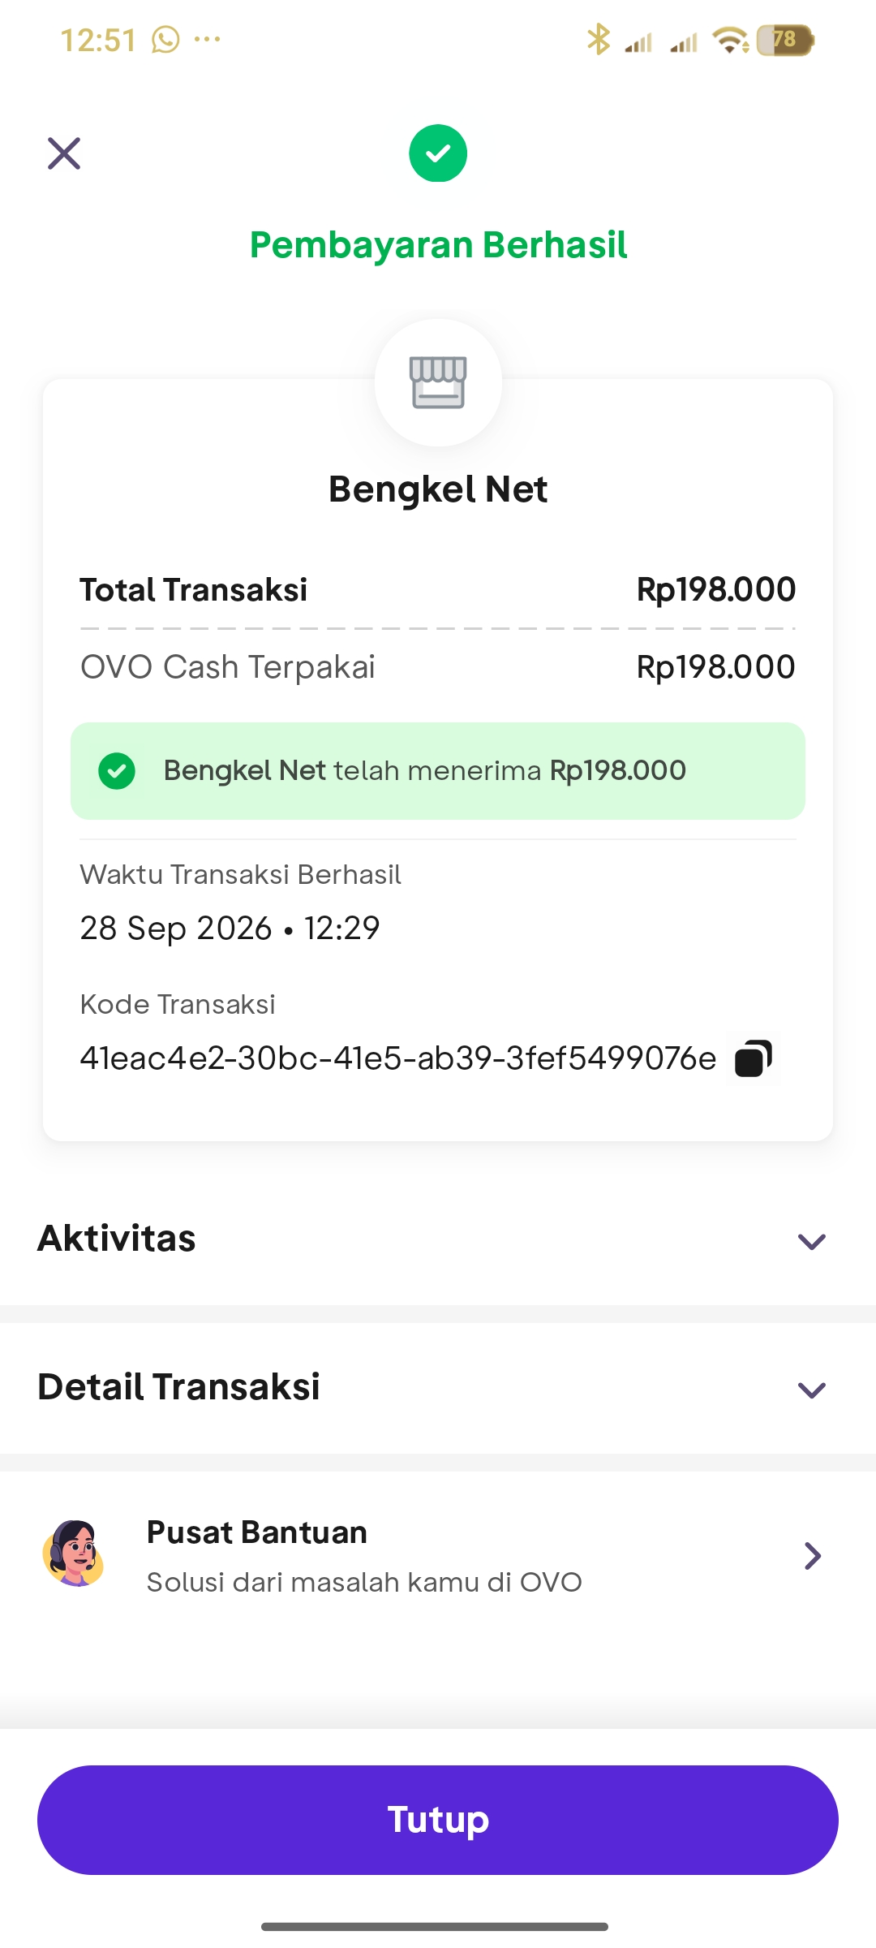Viewport: 876px width, 1948px height.
Task: Tap the transaction code text 41eac4e2-30bc
Action: [397, 1058]
